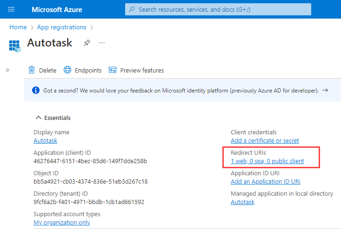This screenshot has width=341, height=231.
Task: Click the Endpoints globe icon
Action: [x=67, y=70]
